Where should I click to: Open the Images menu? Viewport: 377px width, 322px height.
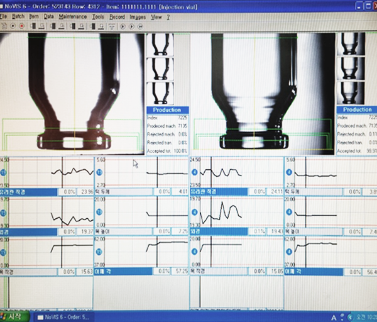138,18
